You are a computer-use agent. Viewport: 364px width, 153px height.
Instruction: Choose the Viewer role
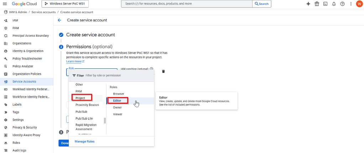(x=118, y=114)
